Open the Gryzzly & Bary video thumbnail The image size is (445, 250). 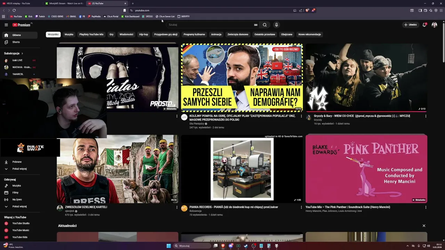[x=366, y=77]
